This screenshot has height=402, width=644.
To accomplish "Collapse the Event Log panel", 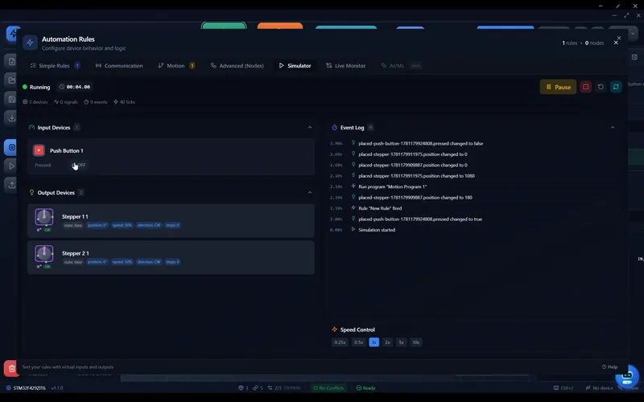I will pos(613,128).
